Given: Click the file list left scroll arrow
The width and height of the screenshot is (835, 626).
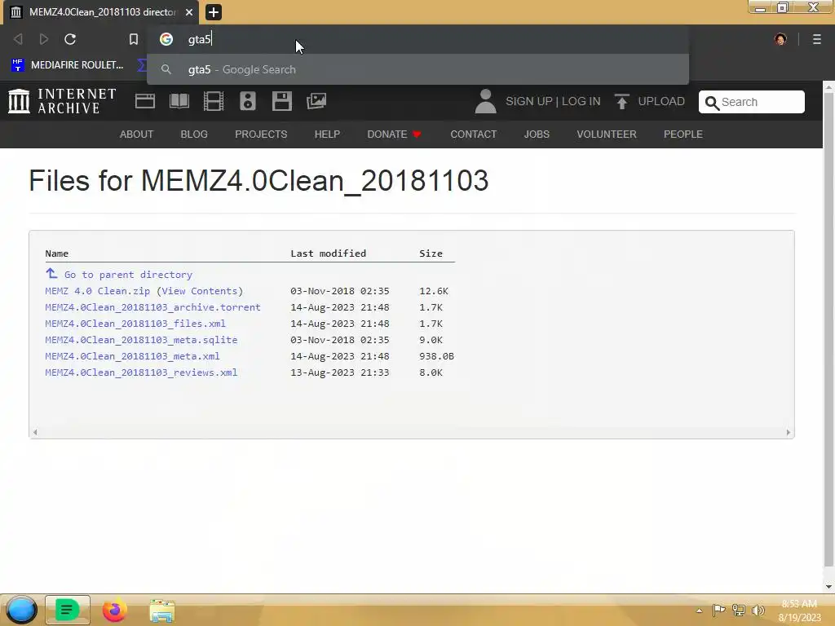Looking at the screenshot, I should pos(35,432).
